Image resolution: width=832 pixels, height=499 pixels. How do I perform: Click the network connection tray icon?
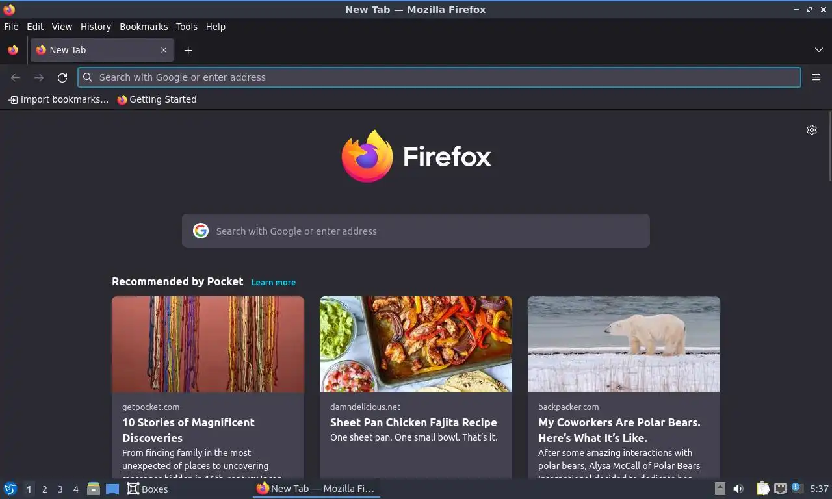780,489
